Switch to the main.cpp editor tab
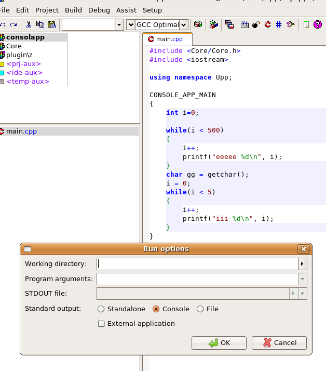This screenshot has height=371, width=326. click(x=167, y=39)
